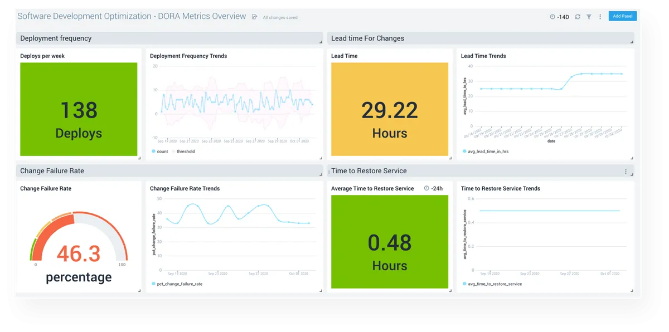
Task: Click the 0.48 Hours green tile
Action: coord(390,242)
